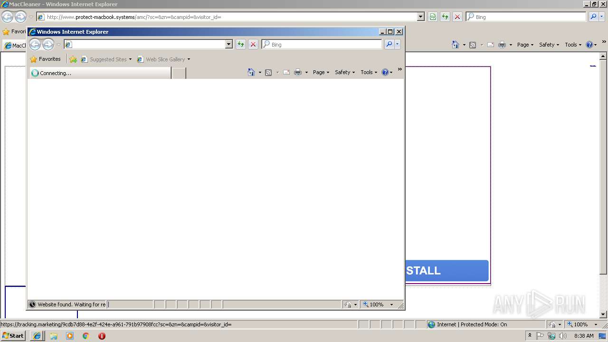
Task: Click Print icon in MacCleaner window
Action: pos(502,45)
